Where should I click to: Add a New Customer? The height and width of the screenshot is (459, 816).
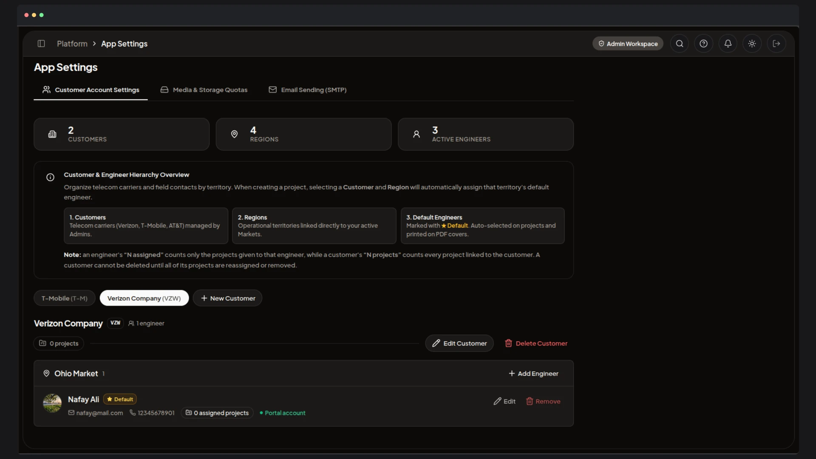pyautogui.click(x=228, y=298)
